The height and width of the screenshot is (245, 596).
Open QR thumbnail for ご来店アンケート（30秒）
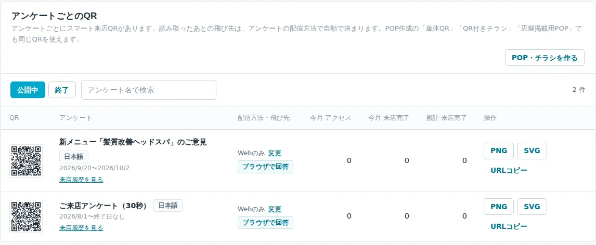[x=26, y=216]
